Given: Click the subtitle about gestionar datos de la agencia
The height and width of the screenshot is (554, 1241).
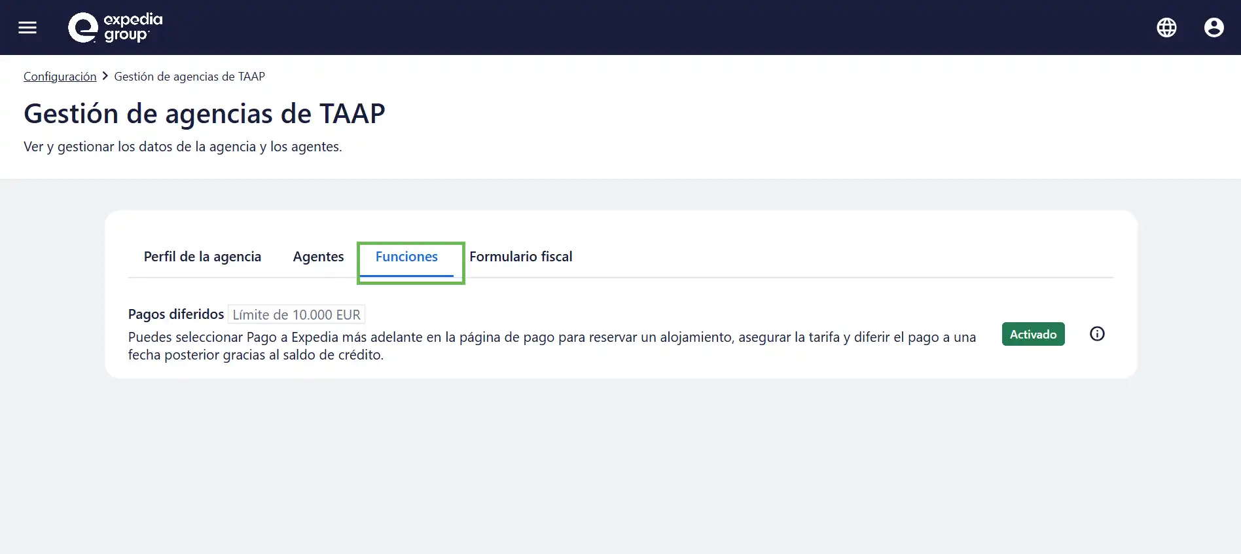Looking at the screenshot, I should pos(183,147).
